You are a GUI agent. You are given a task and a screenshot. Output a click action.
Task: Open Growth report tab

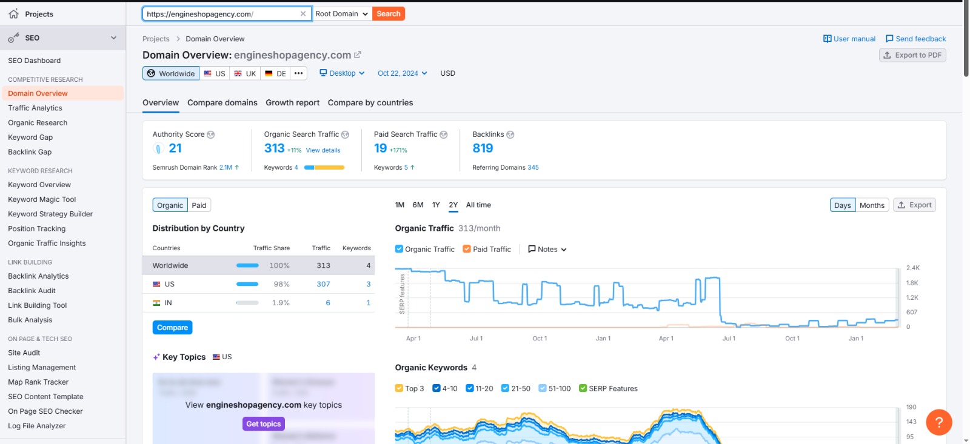click(x=292, y=103)
